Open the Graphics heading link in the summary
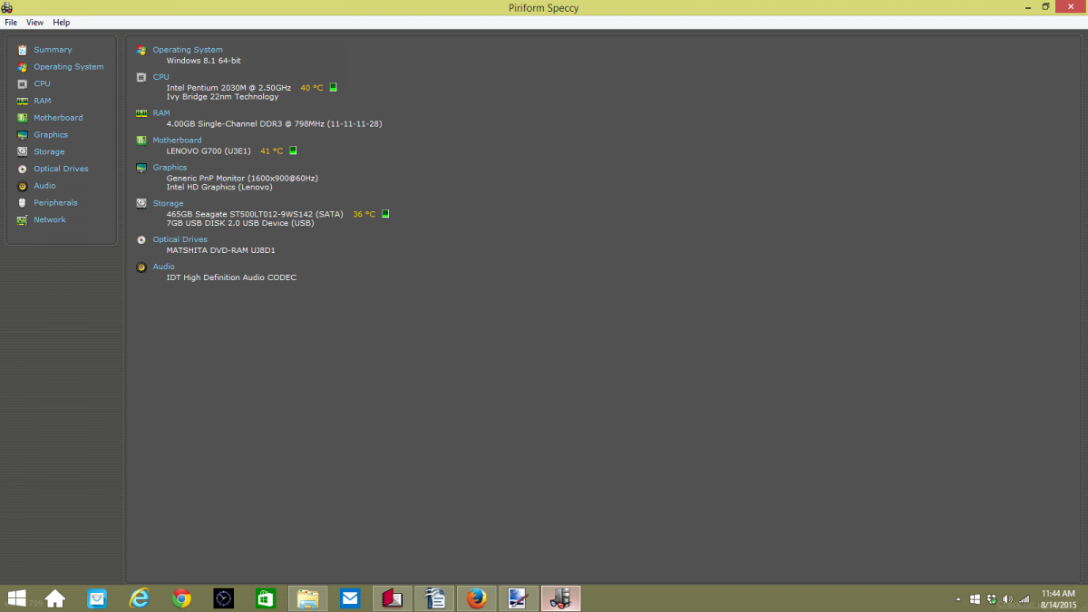Viewport: 1088px width, 612px height. [170, 168]
